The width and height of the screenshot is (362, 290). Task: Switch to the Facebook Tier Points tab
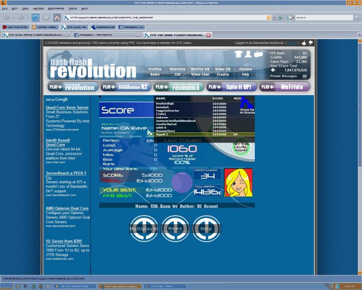107,35
